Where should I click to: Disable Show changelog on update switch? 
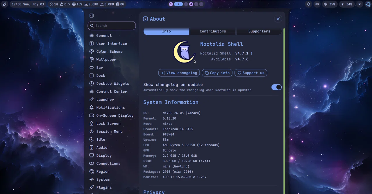point(276,87)
